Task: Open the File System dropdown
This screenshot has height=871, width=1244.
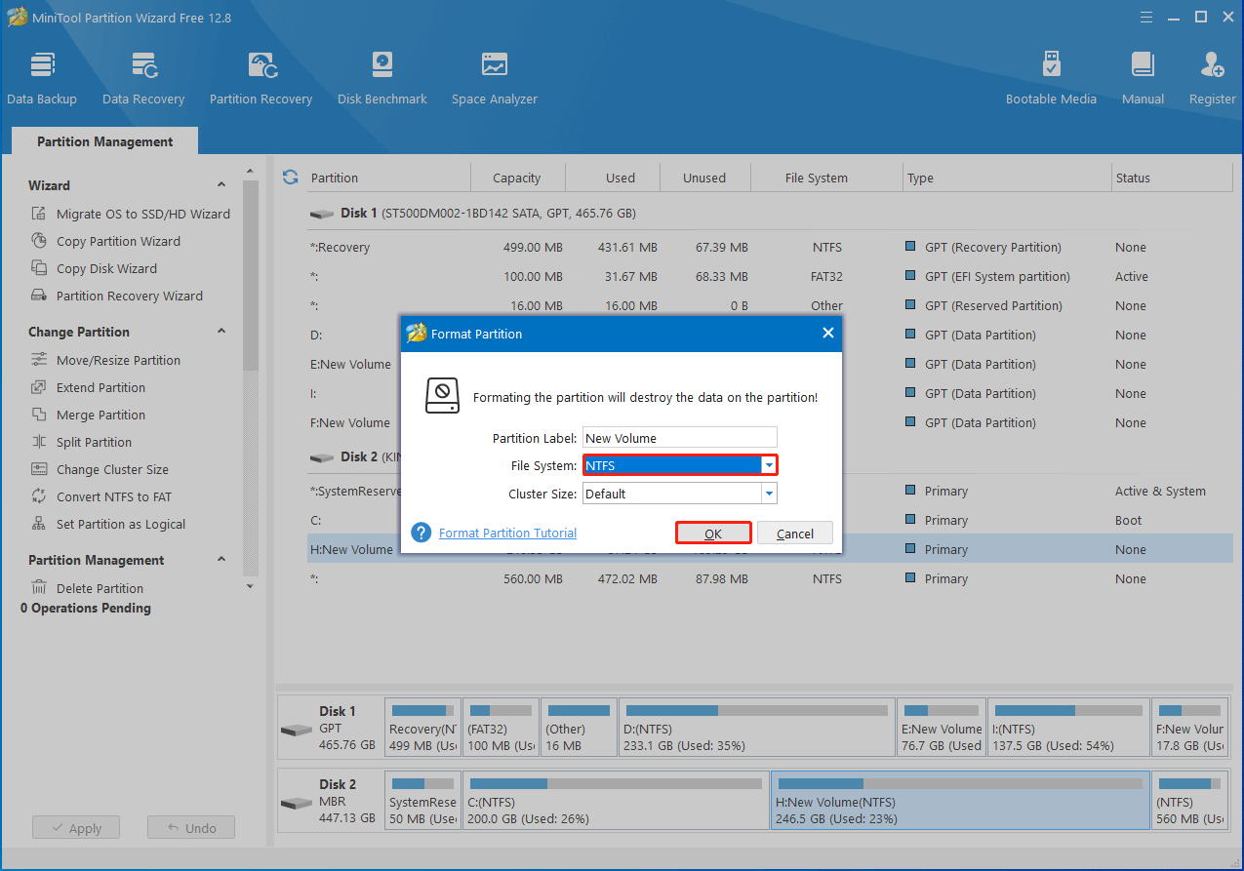Action: [x=769, y=465]
